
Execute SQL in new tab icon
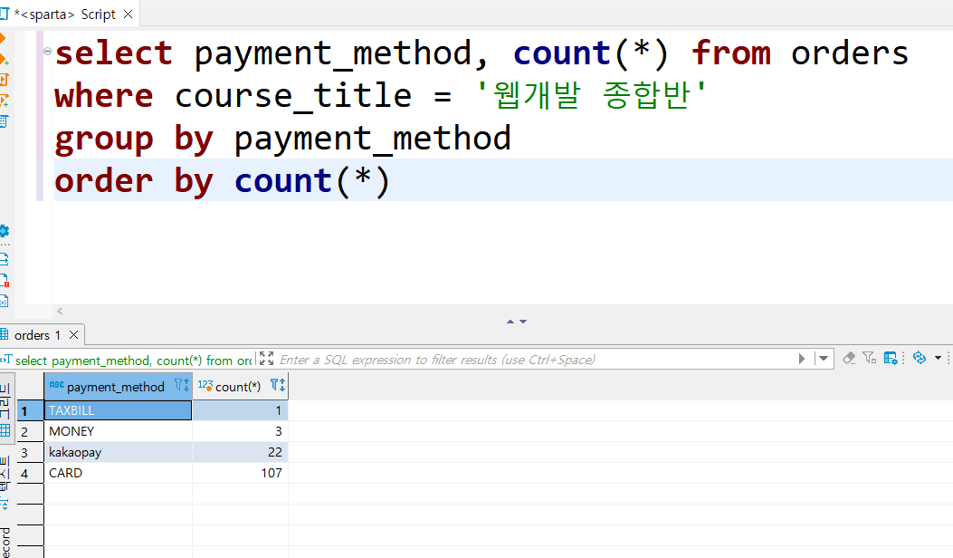pyautogui.click(x=3, y=60)
